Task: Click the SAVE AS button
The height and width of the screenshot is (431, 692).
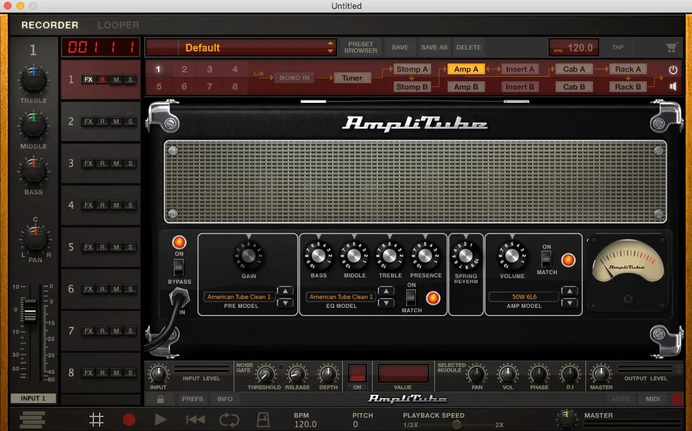Action: [434, 47]
